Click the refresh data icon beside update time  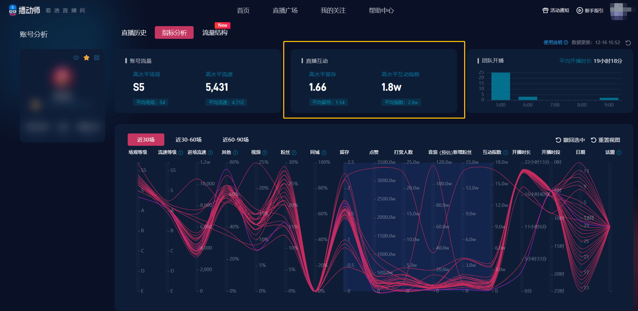tap(628, 43)
